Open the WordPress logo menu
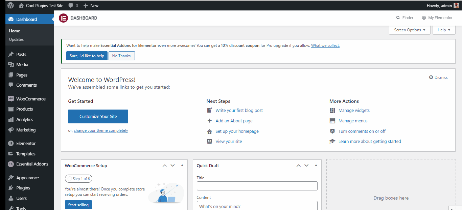Viewport: 462px width, 210px height. (x=11, y=5)
